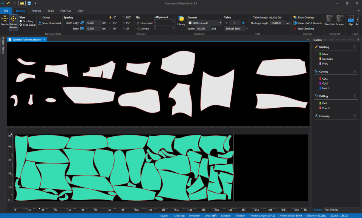Open the Default Nest dropdown

coord(247,28)
